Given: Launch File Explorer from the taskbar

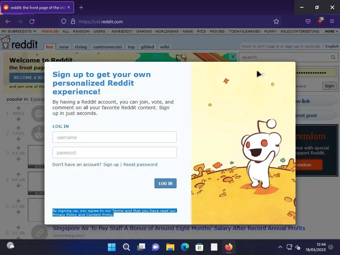Looking at the screenshot, I should tap(170, 247).
